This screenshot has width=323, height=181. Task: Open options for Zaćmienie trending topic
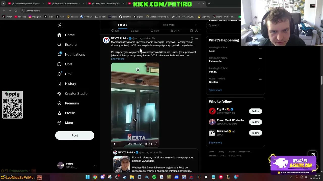pyautogui.click(x=260, y=58)
